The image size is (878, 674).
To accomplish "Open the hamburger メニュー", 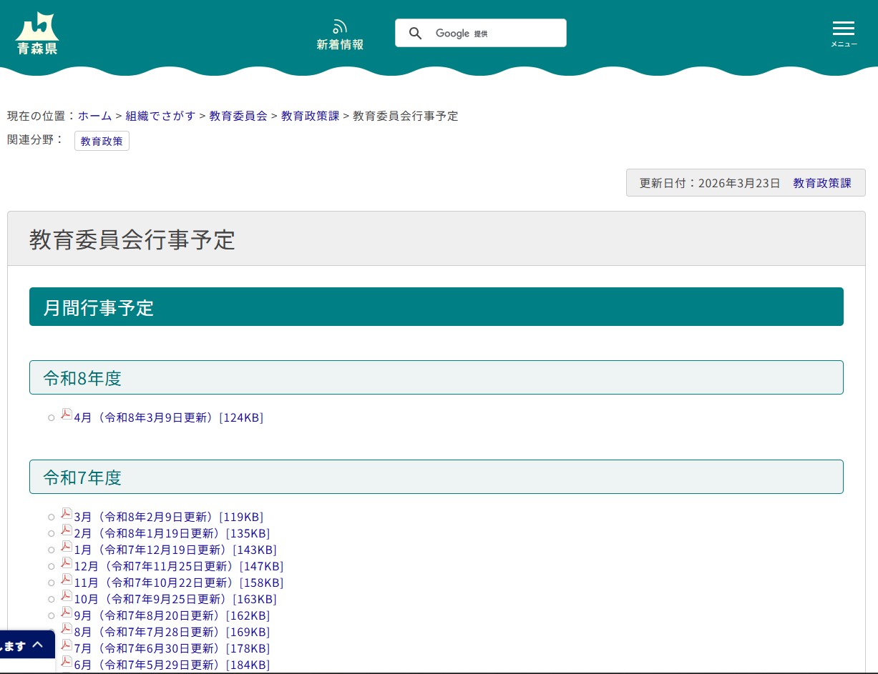I will point(844,29).
